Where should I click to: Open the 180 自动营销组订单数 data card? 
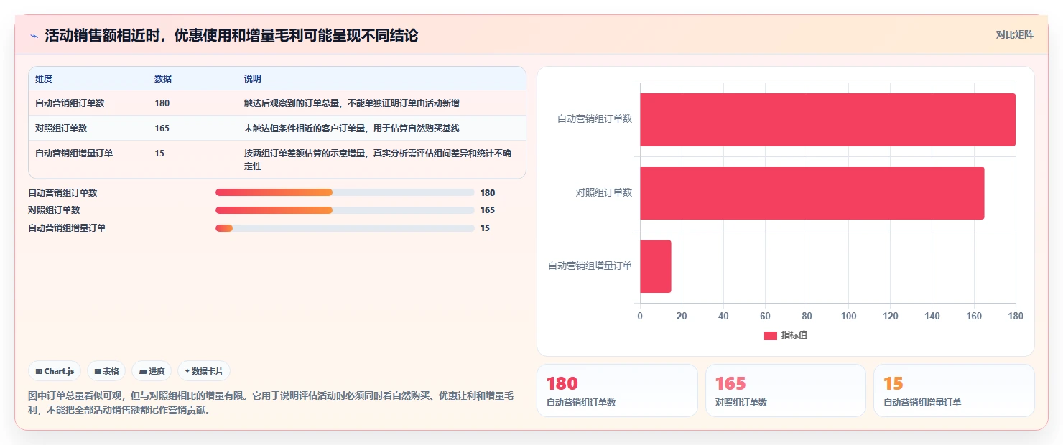coord(617,390)
